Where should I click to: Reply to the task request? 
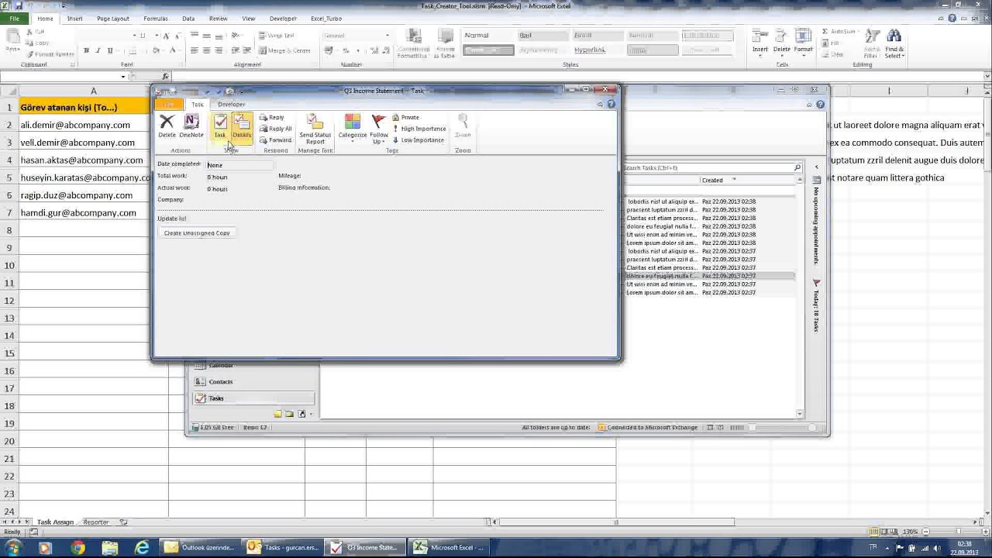coord(272,118)
